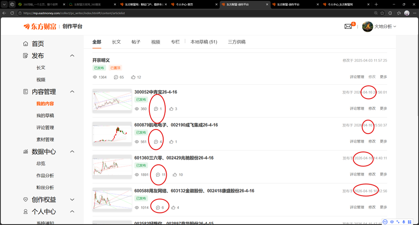Screen dimensions: 419x225
Task: Click the views eye icon of 开宗明义
Action: [x=95, y=77]
